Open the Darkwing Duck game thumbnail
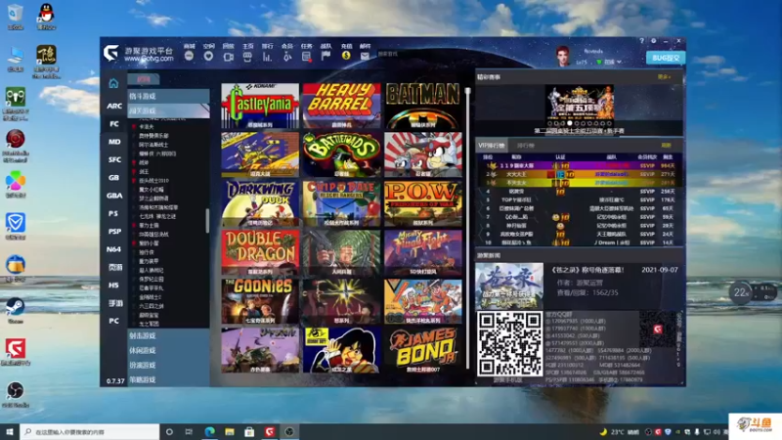 (260, 203)
